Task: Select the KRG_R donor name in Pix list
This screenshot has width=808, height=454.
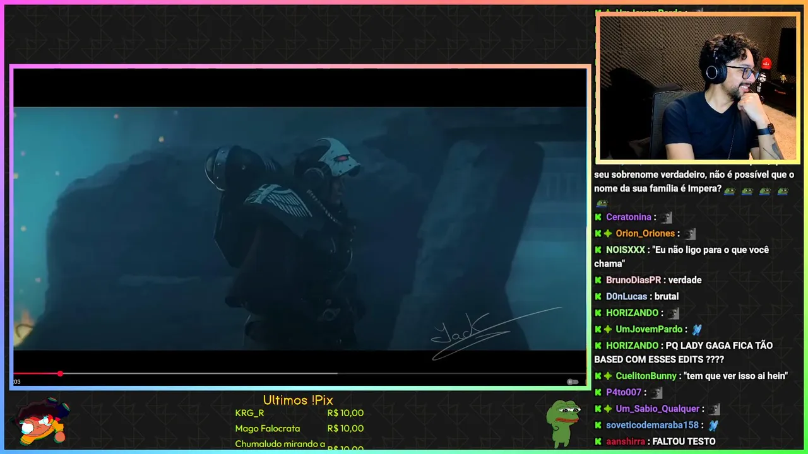Action: point(249,413)
